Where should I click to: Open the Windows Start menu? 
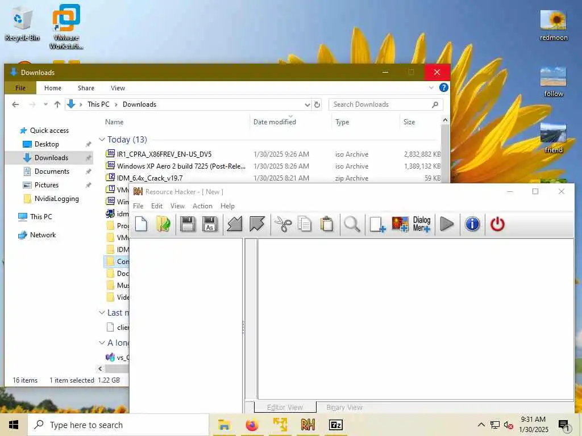[x=14, y=425]
